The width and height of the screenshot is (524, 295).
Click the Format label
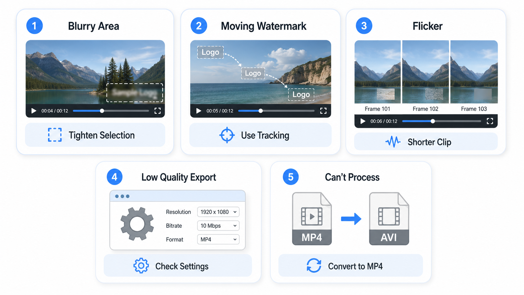pyautogui.click(x=175, y=240)
